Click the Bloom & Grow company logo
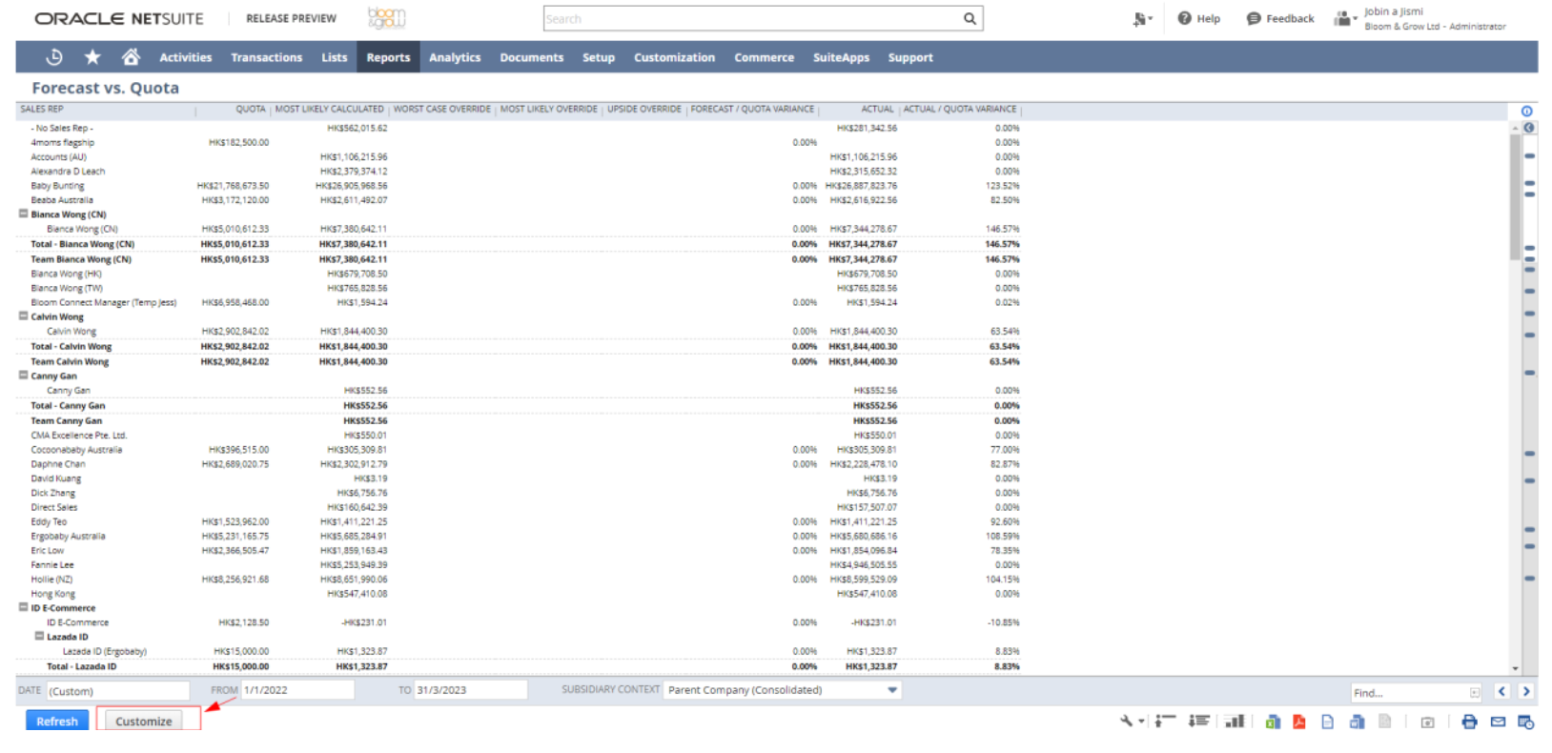1552x753 pixels. point(386,17)
